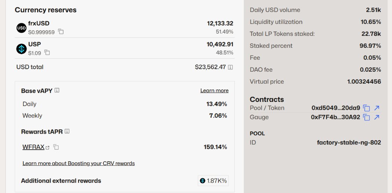
Task: Click the Fee 0.05% value
Action: pos(372,58)
